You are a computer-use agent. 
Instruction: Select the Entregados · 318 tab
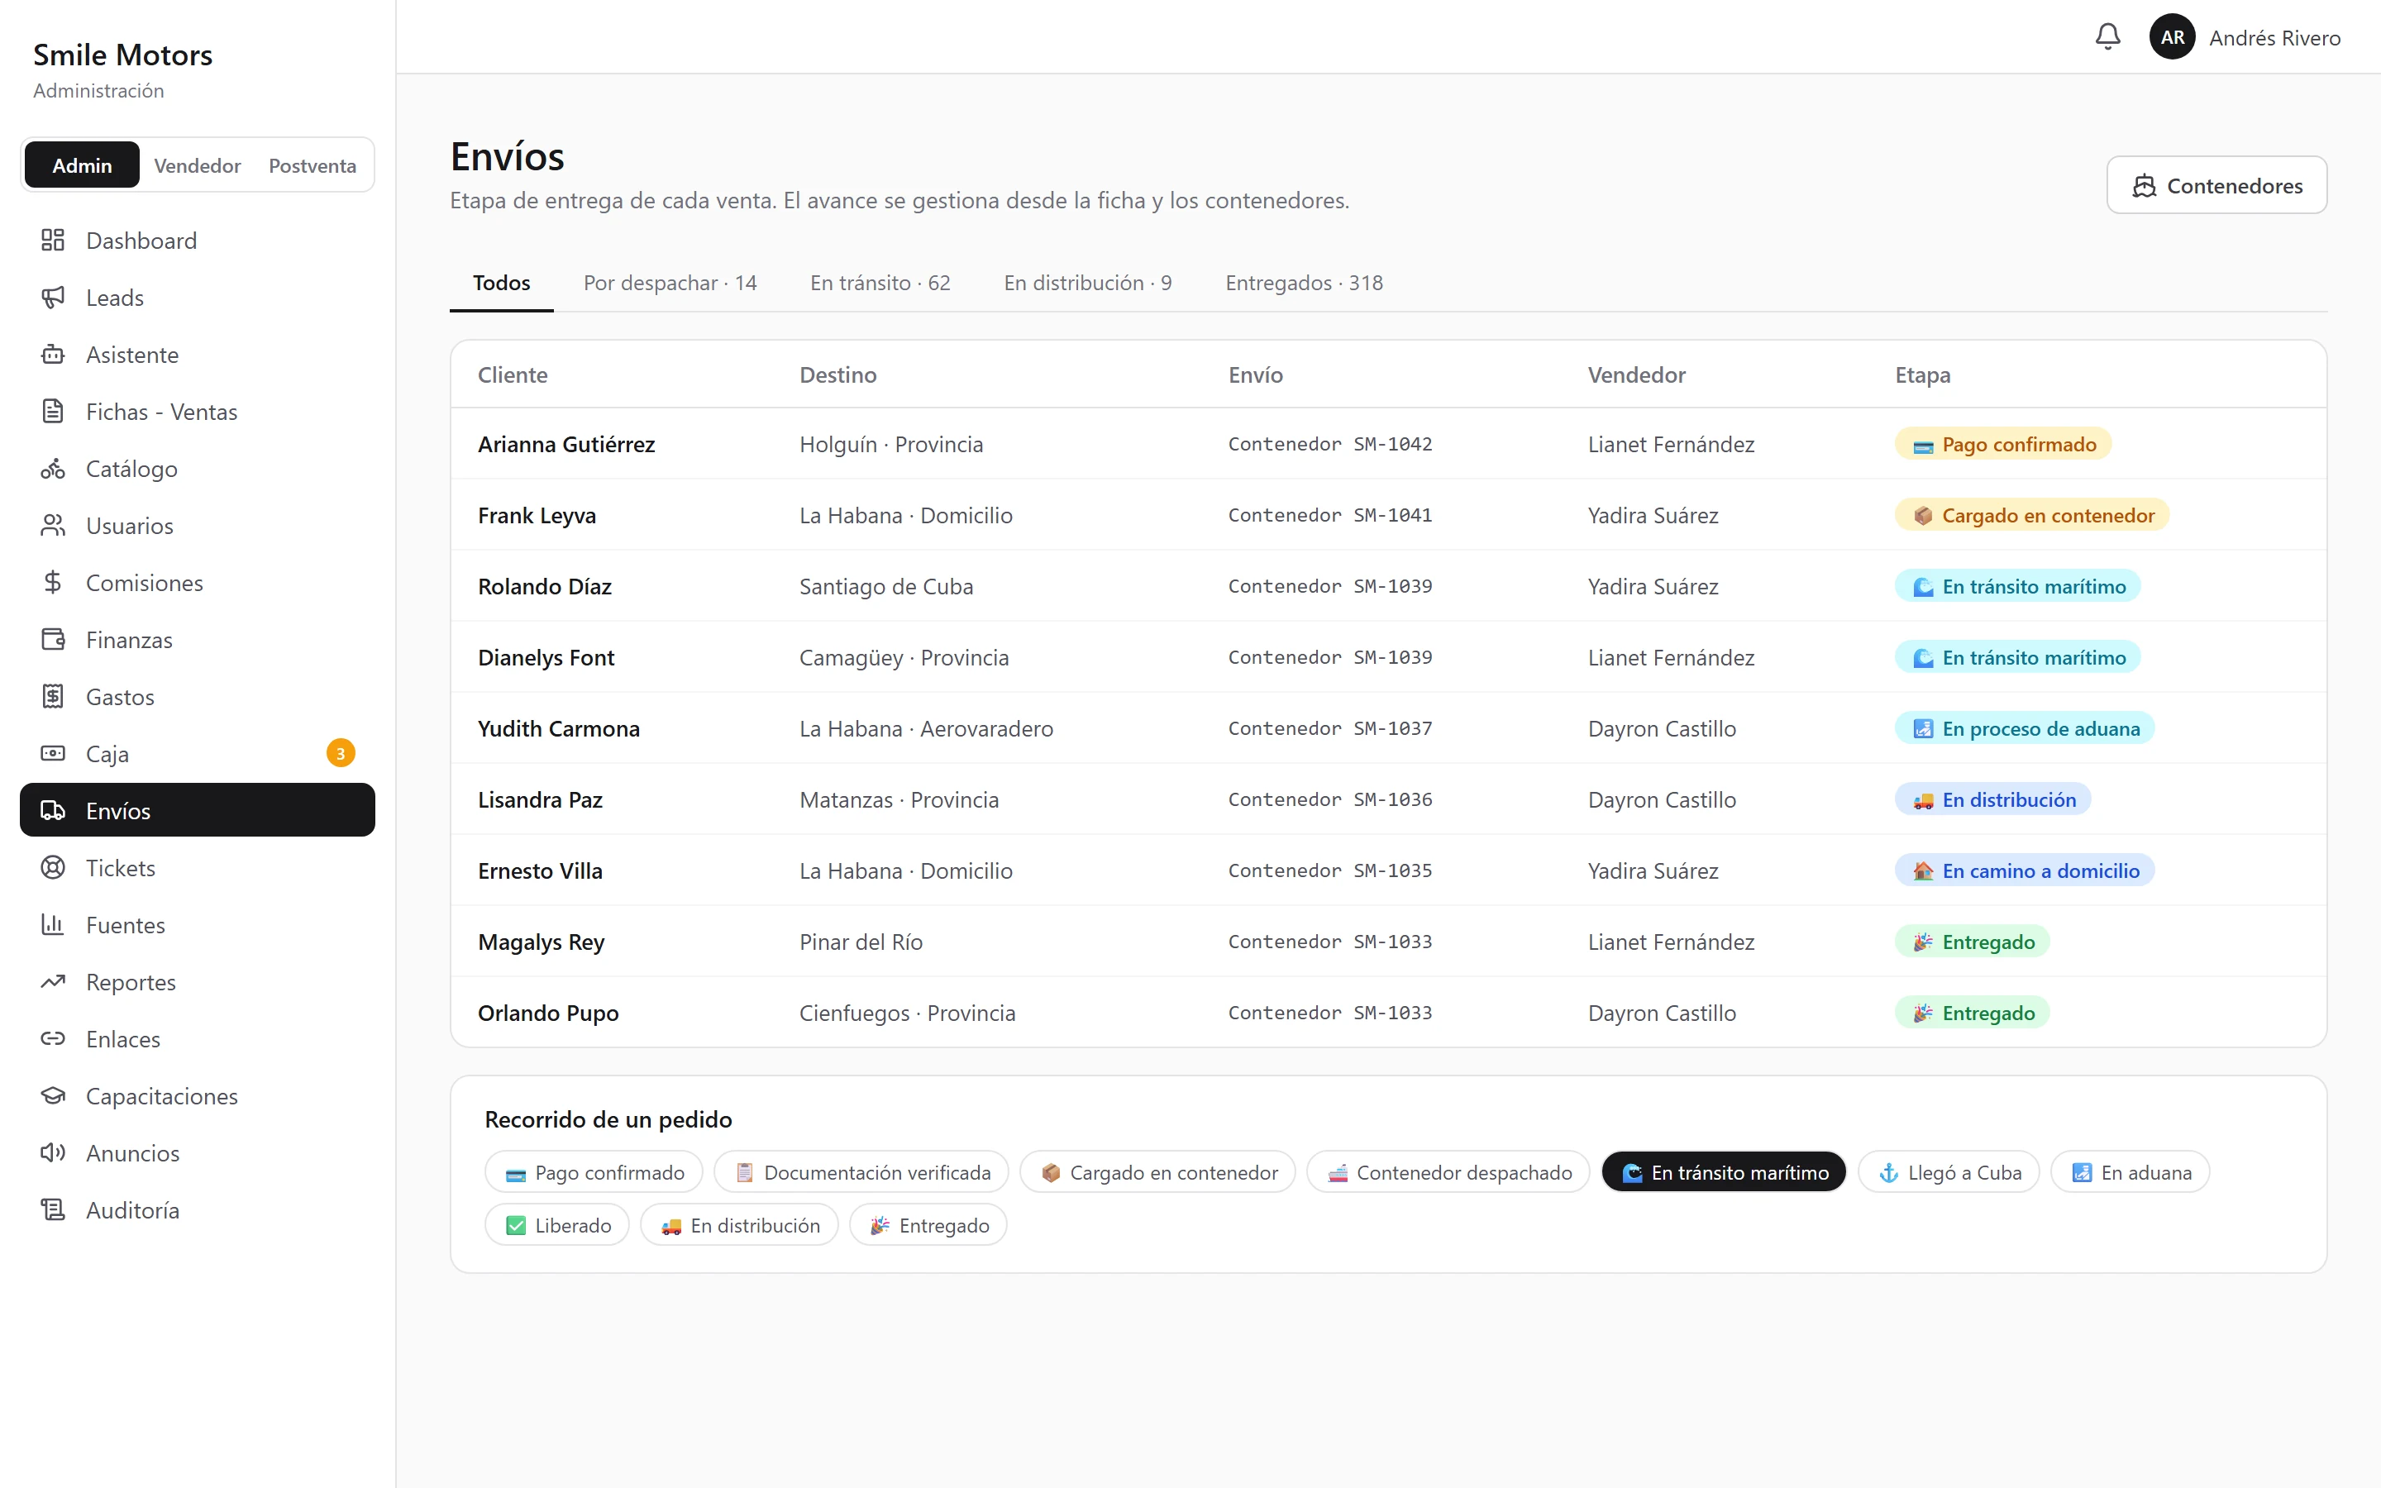[x=1304, y=284]
